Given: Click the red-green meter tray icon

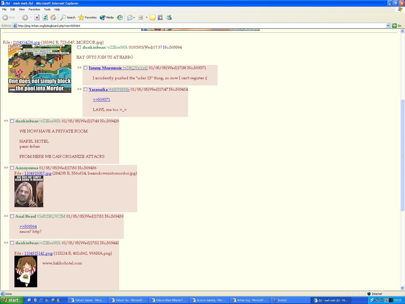Looking at the screenshot, I should (391, 300).
